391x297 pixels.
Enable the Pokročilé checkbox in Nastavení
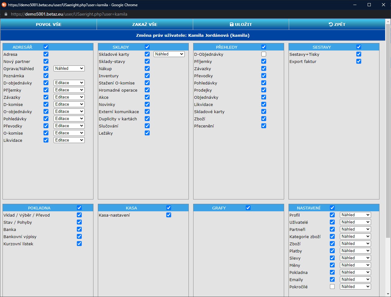(x=332, y=287)
